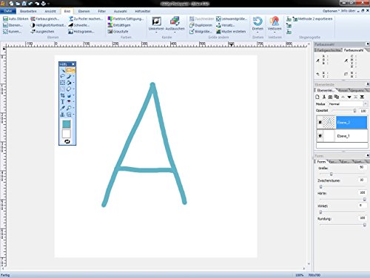Open Helligkeit/Kontrast adjustment
Screen dimensions: 370x278
[48, 25]
